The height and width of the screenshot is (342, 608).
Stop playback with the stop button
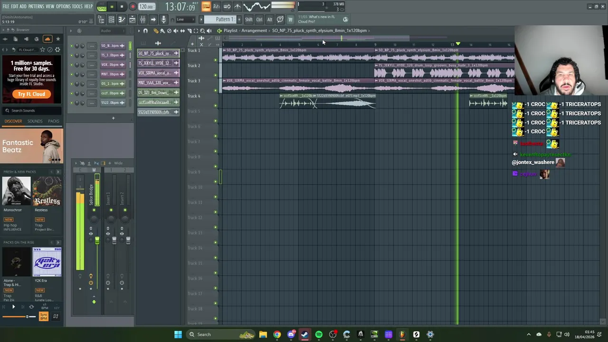122,7
